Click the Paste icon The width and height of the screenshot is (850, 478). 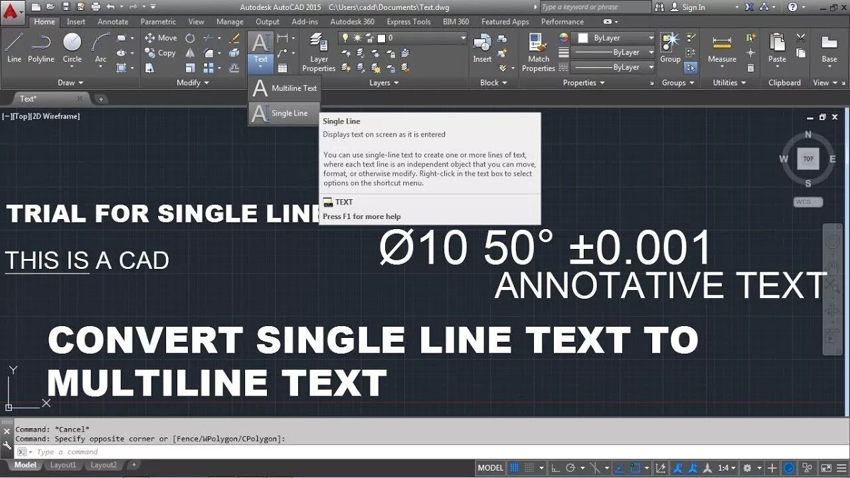point(777,48)
